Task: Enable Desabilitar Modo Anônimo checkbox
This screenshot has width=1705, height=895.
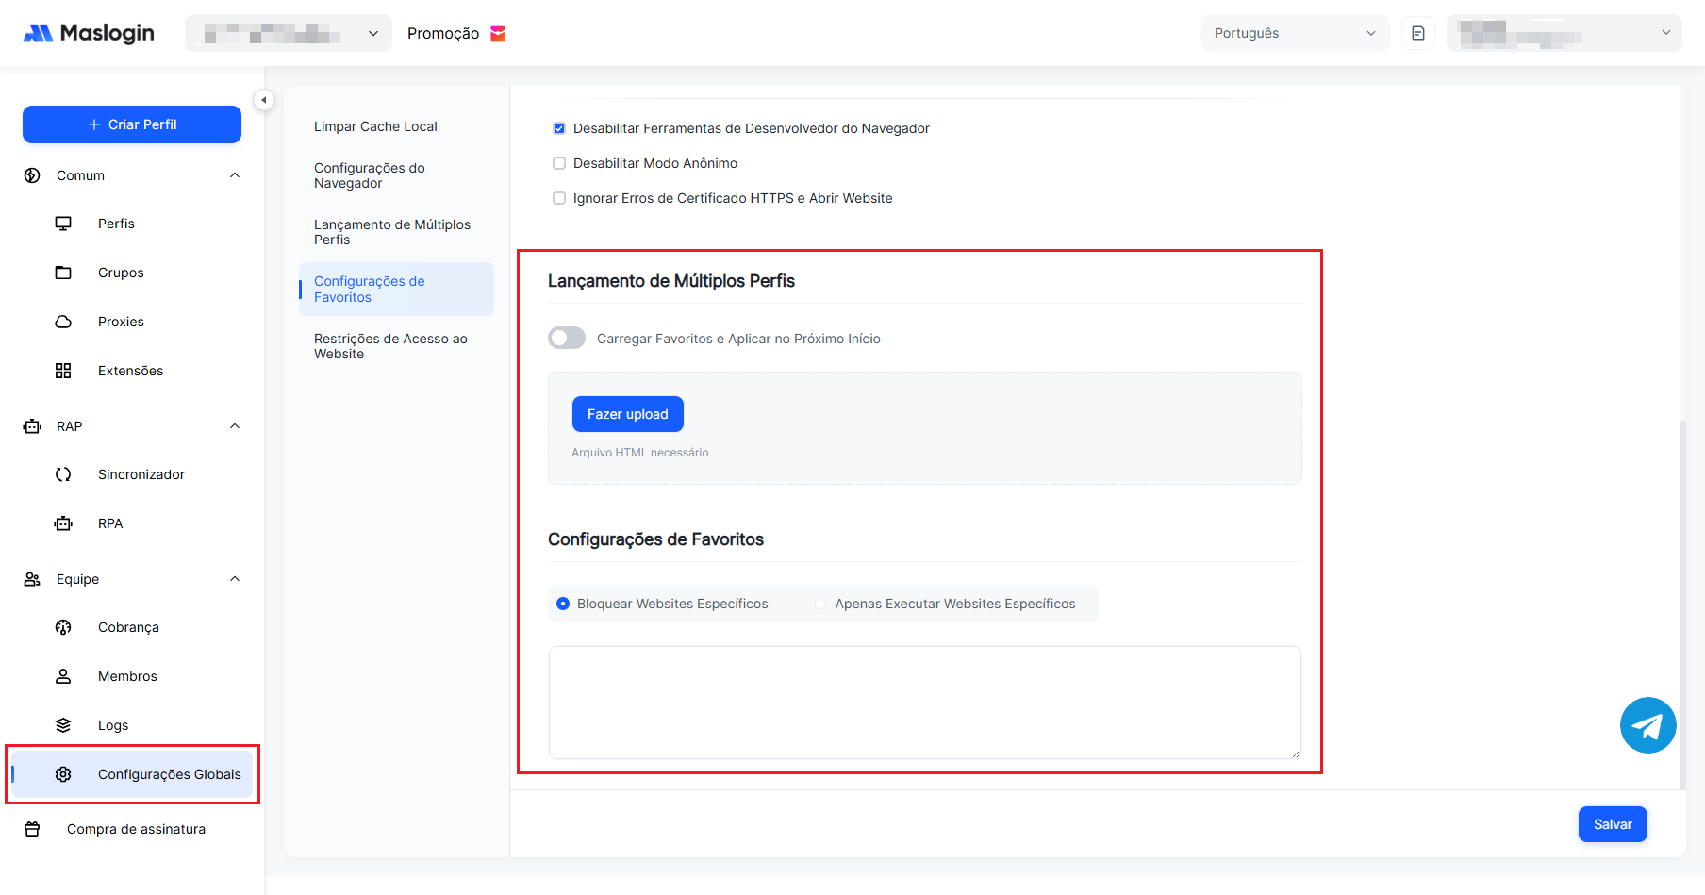Action: pyautogui.click(x=559, y=163)
